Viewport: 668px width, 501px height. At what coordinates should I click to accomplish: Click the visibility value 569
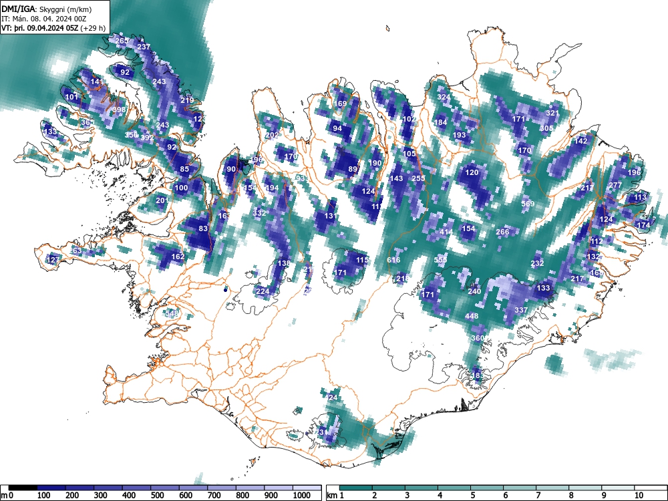(x=528, y=204)
